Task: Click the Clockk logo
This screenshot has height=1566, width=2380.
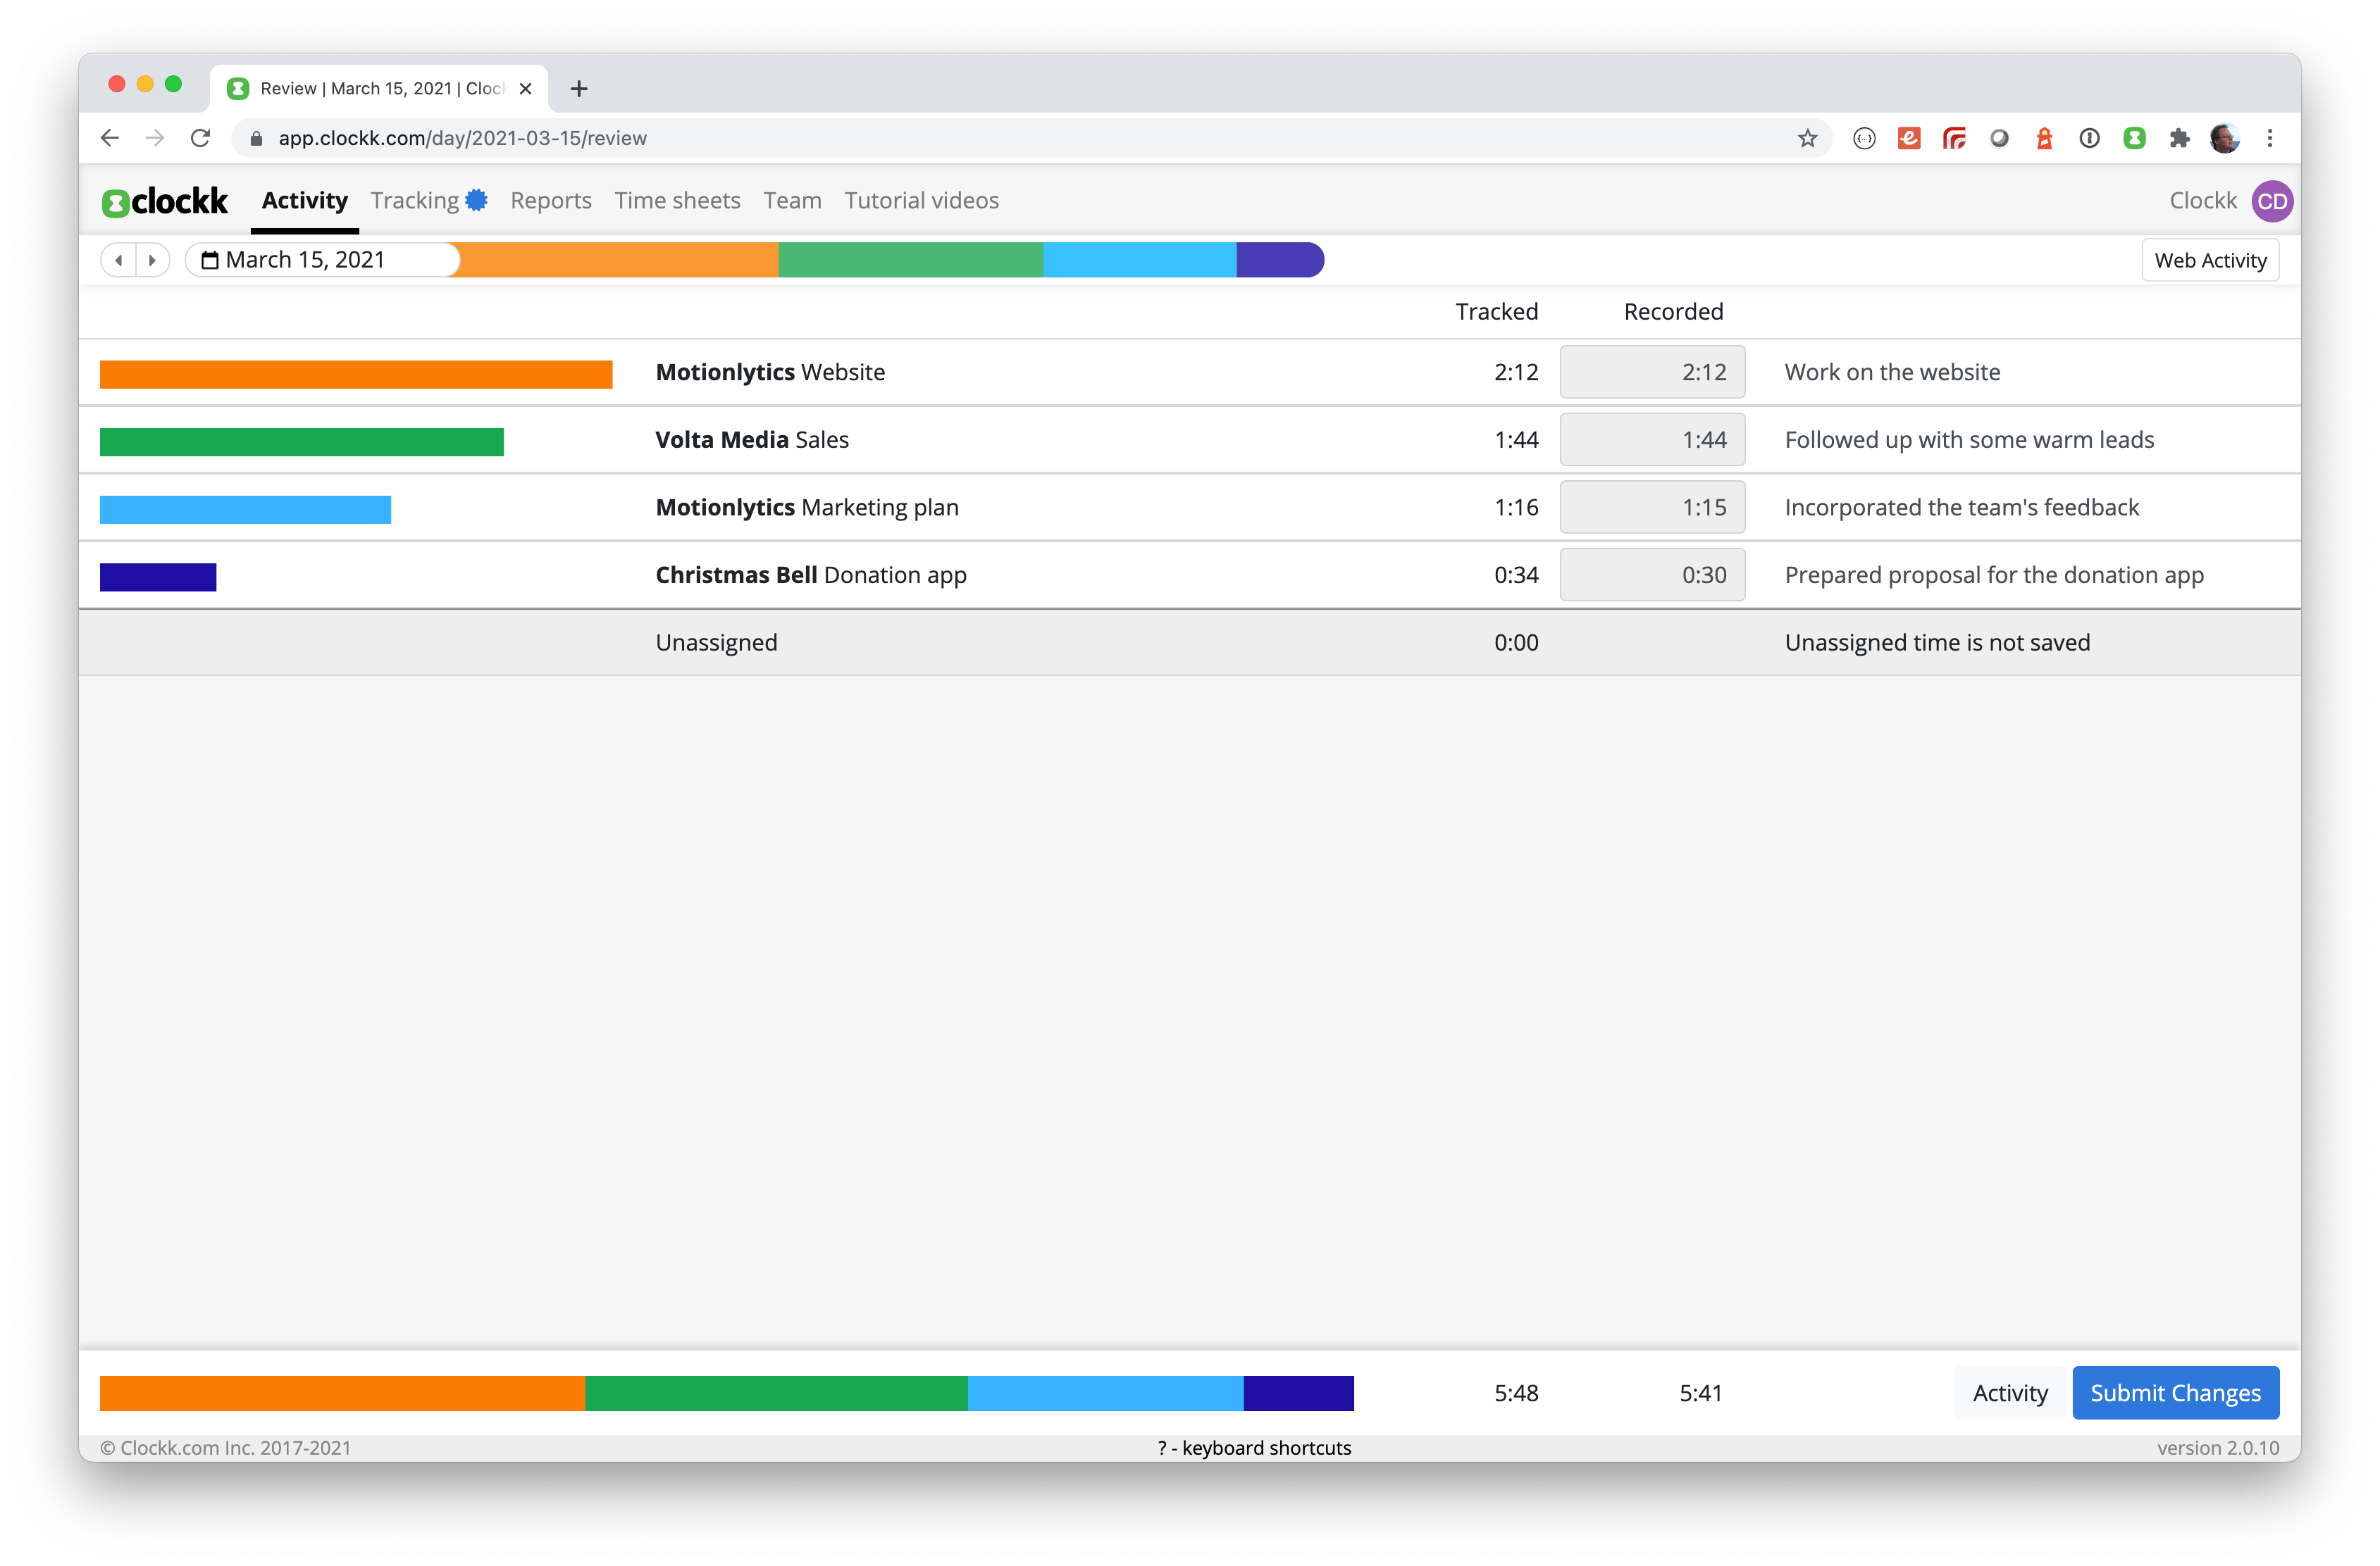Action: (165, 202)
